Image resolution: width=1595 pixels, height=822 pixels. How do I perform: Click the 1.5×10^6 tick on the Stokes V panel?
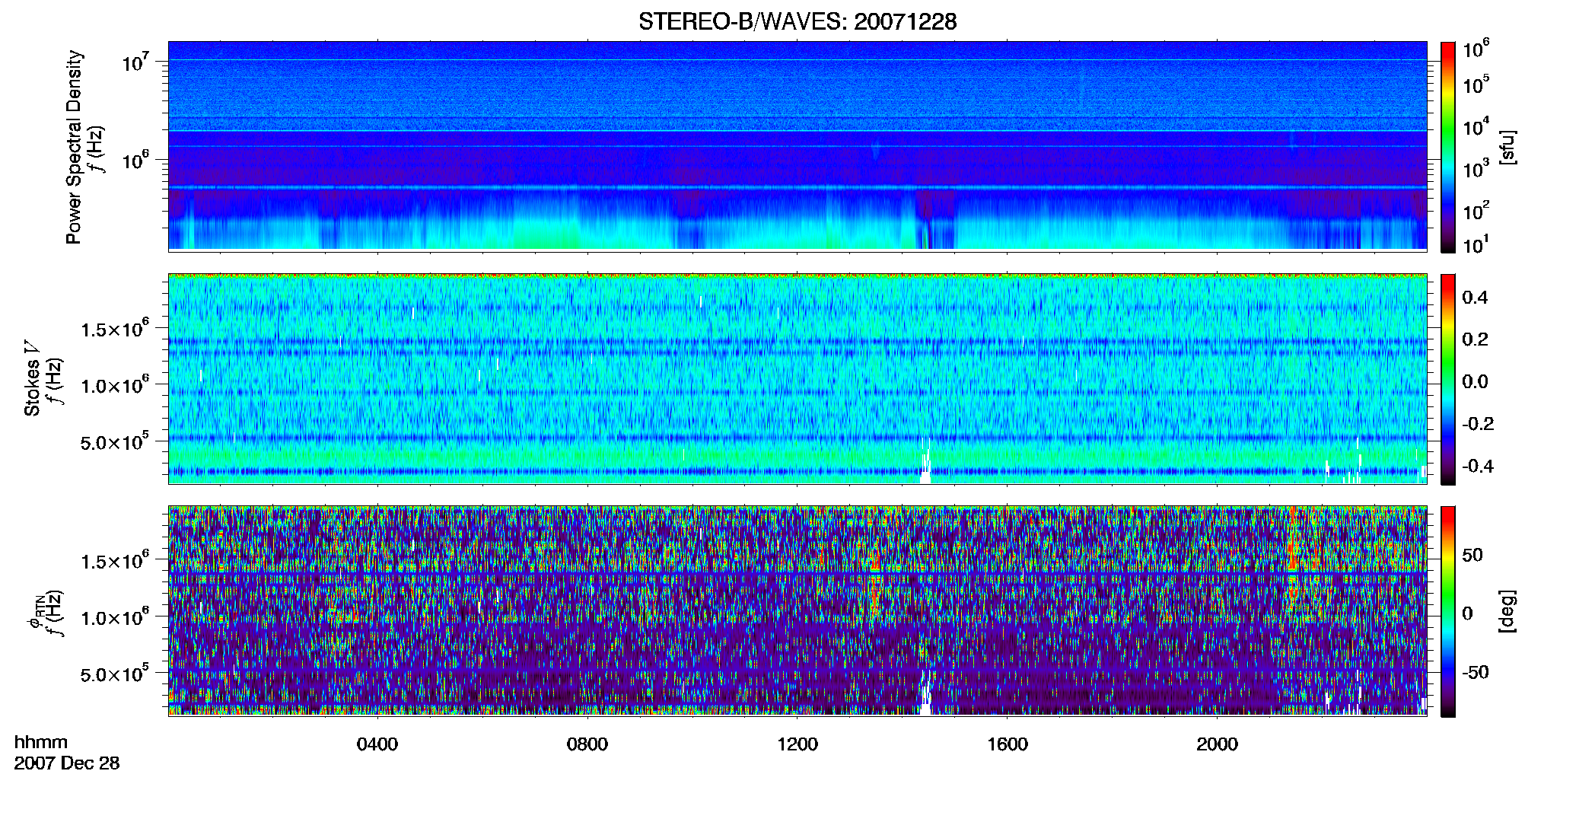coord(115,330)
